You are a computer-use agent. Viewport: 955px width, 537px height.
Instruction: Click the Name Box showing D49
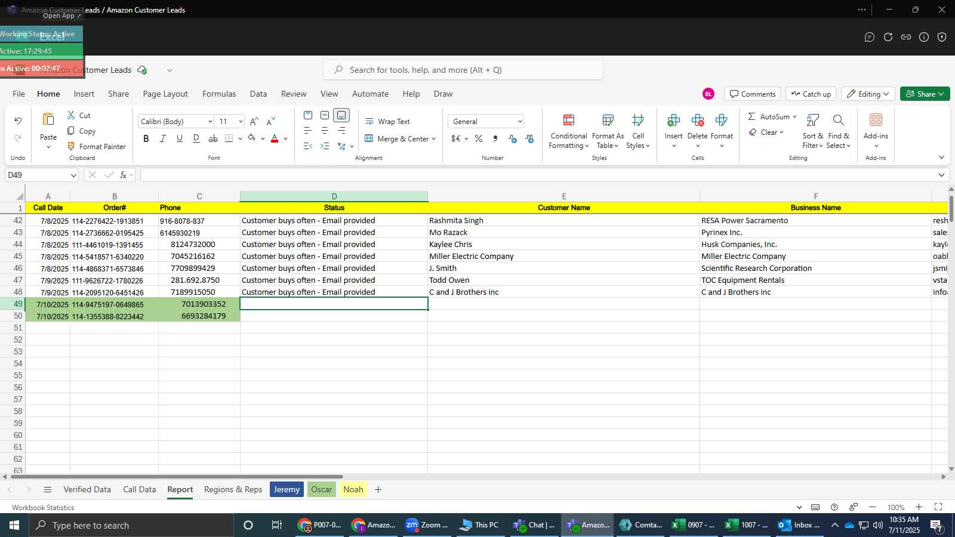click(42, 175)
